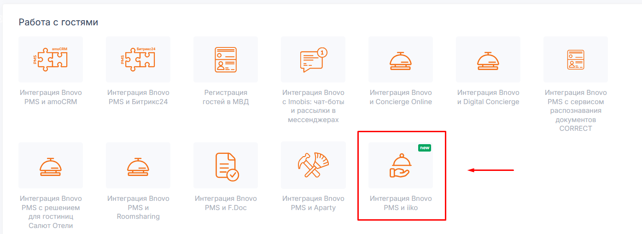Open link Интеграция Bnovo с Imobis чат-боты
The height and width of the screenshot is (234, 642).
coord(313,106)
